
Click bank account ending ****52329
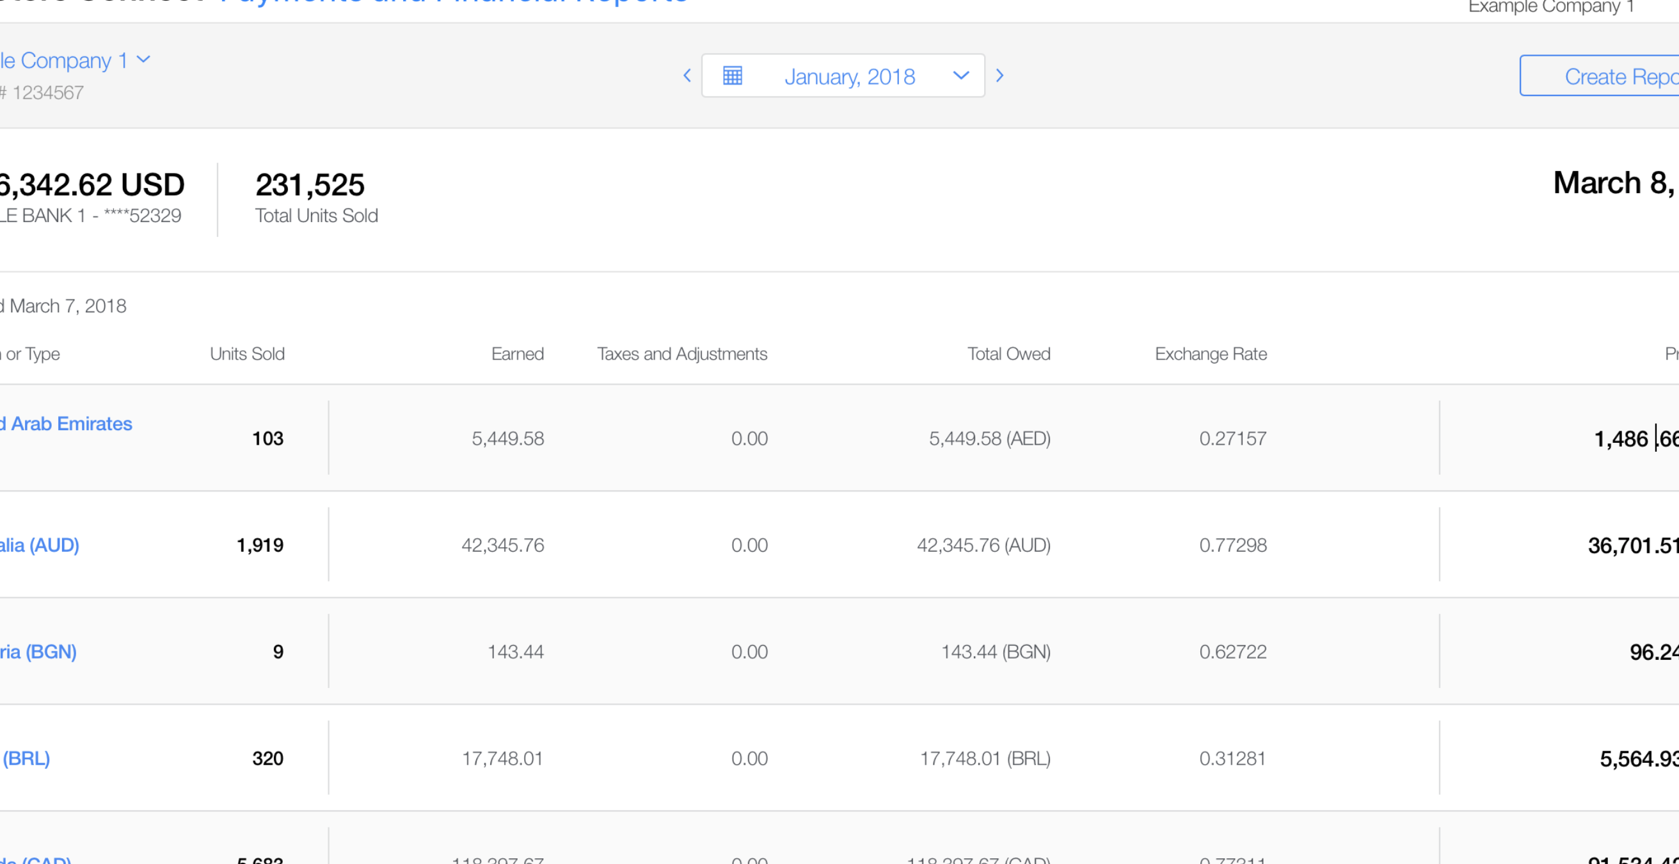click(91, 216)
